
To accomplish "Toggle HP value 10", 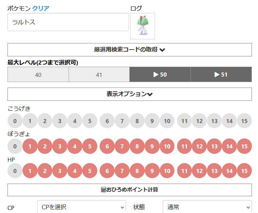I will [167, 171].
